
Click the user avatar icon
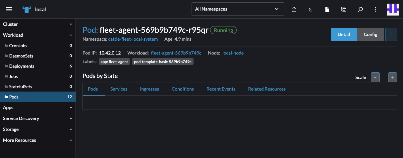coord(393,9)
